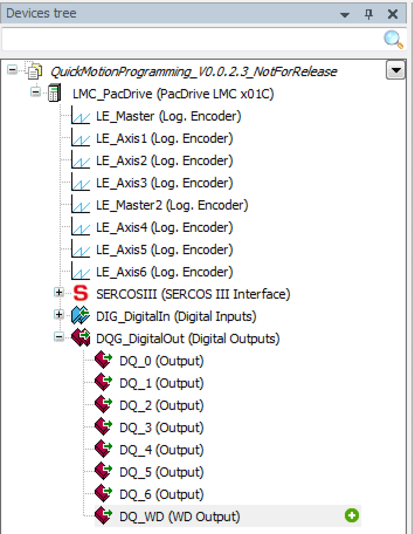413x534 pixels.
Task: Click the LE_Axis5 encoder graph icon
Action: [81, 249]
